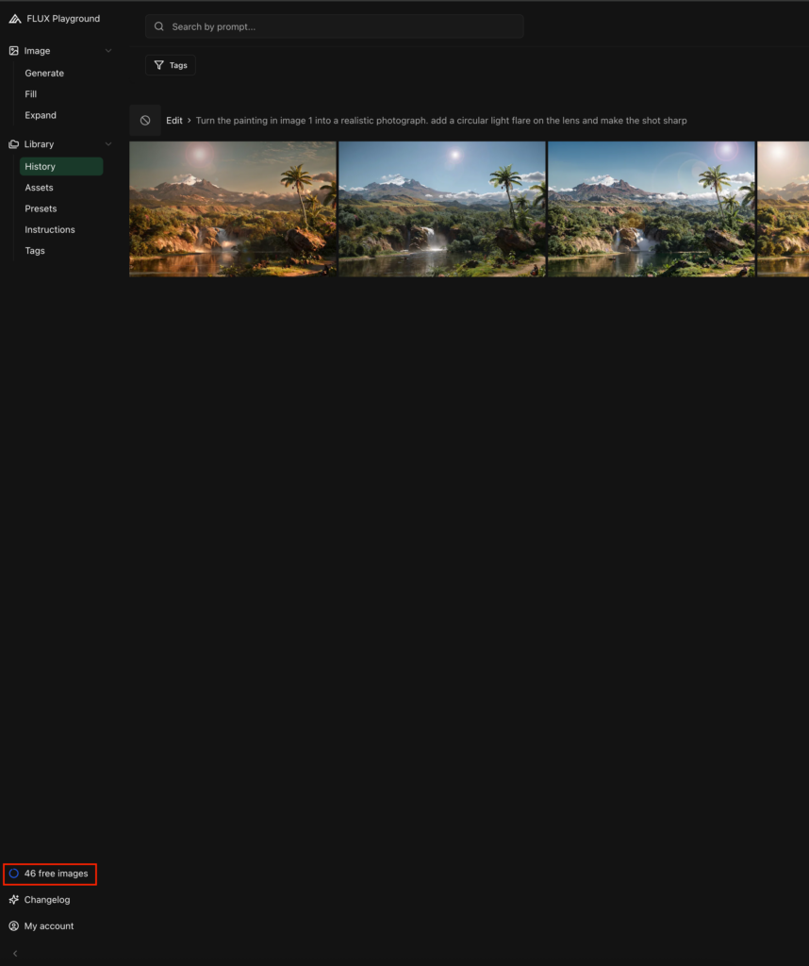Collapse the Image section chevron
Viewport: 809px width, 966px height.
point(108,51)
